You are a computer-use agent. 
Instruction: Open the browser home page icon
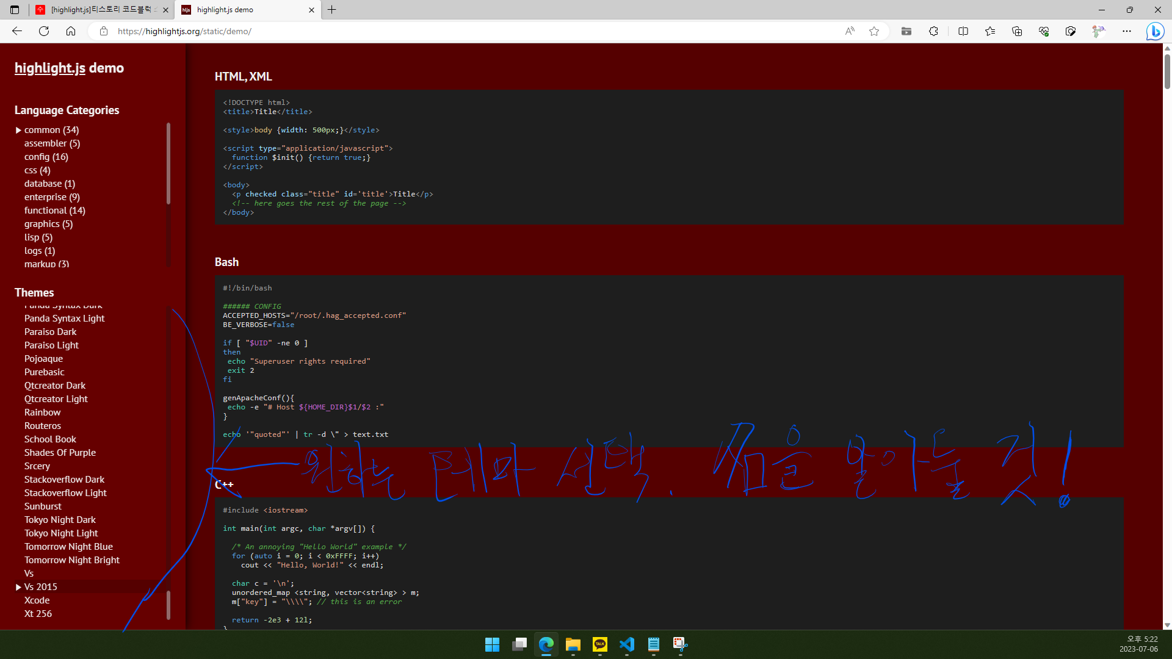71,31
